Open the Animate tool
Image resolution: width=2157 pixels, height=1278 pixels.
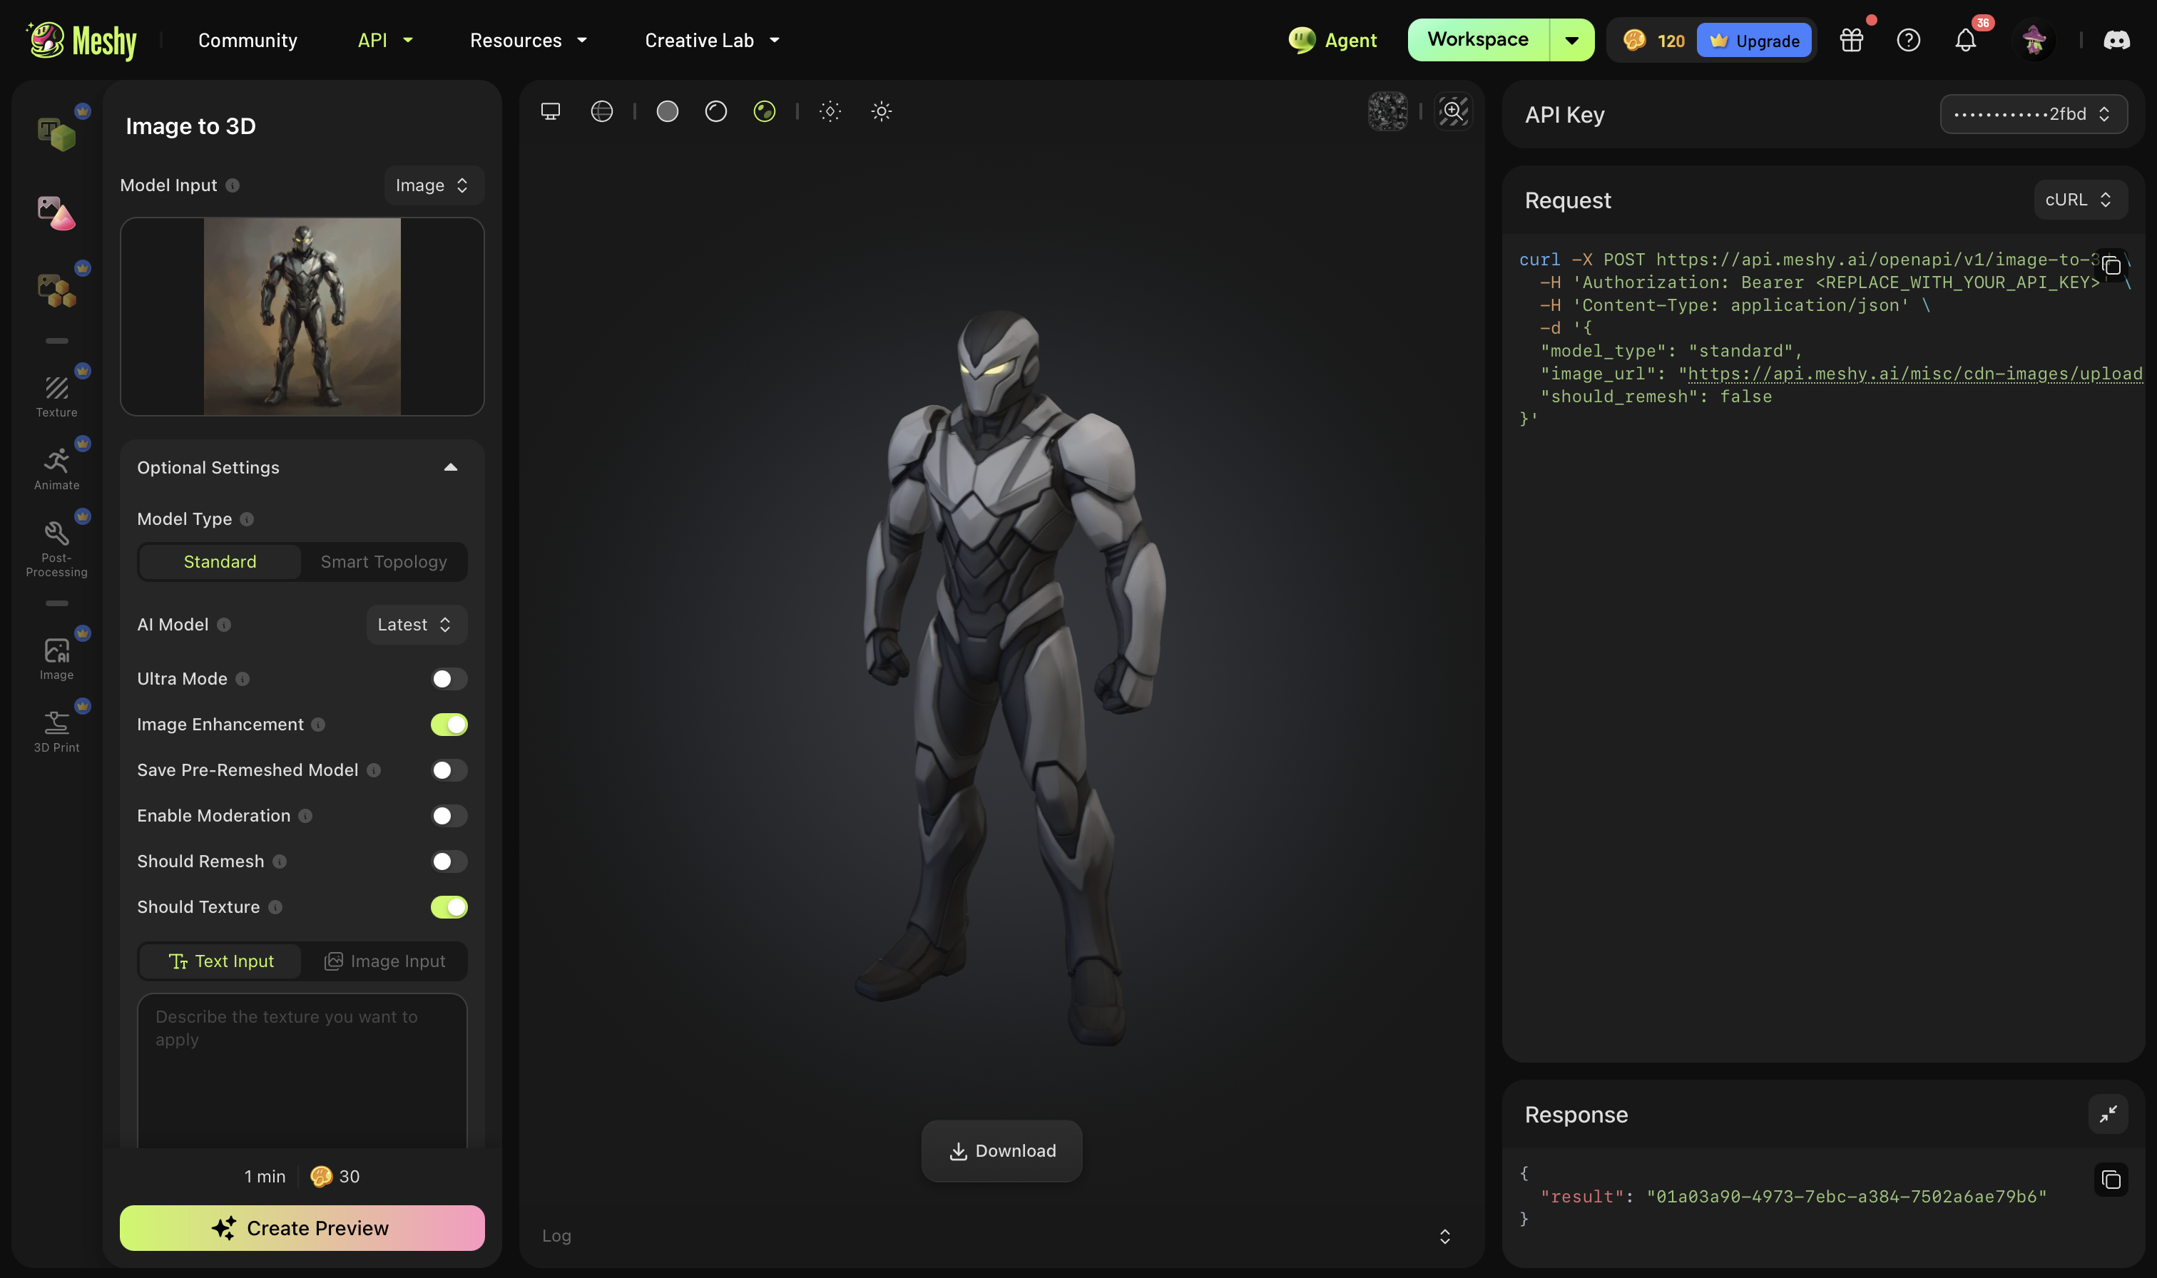click(x=56, y=469)
